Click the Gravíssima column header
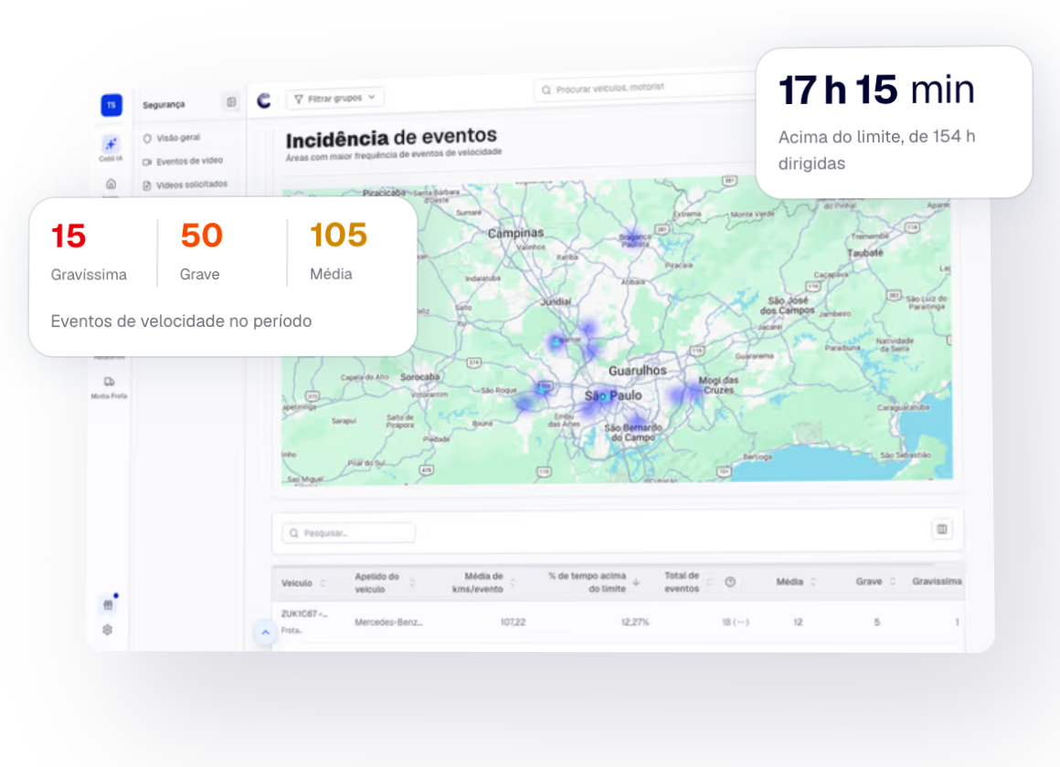1060x767 pixels. coord(937,581)
